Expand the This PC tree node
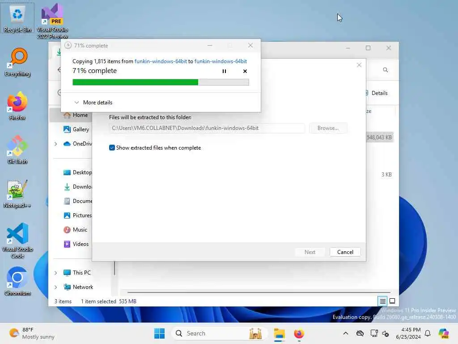Viewport: 458px width, 344px height. pyautogui.click(x=56, y=273)
